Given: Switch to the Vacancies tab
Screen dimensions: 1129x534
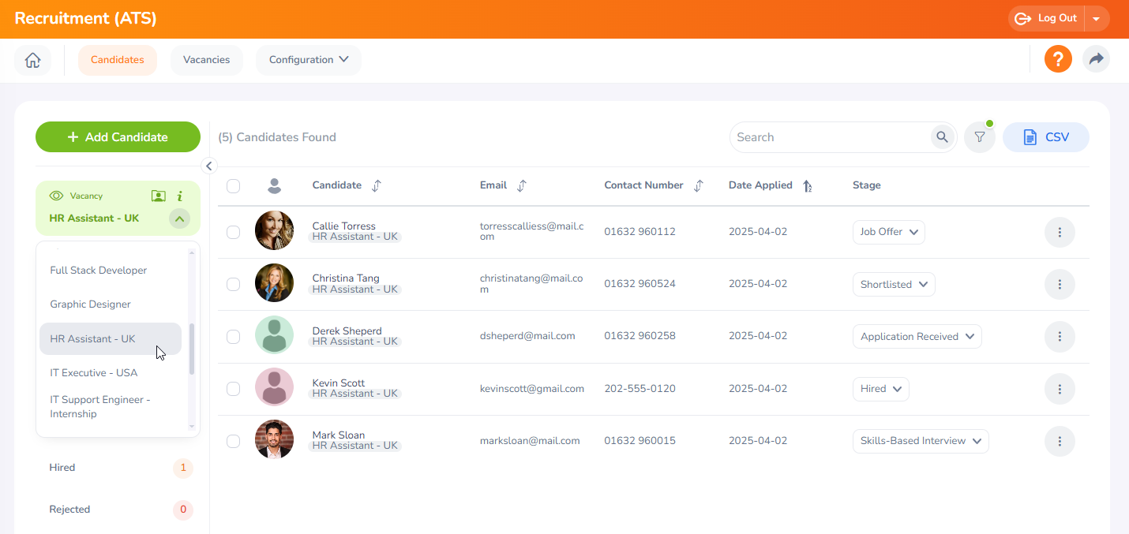Looking at the screenshot, I should 206,60.
